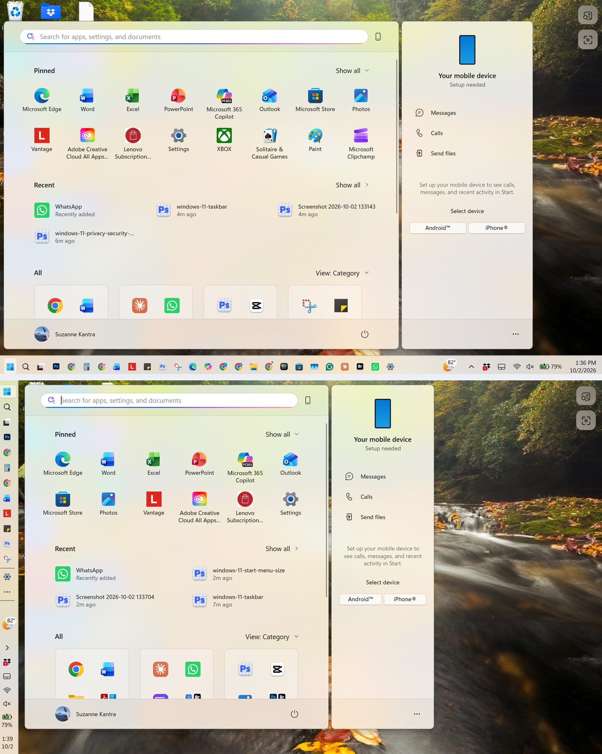The height and width of the screenshot is (754, 602).
Task: Click the Search icon on the vertical taskbar
Action: [7, 407]
